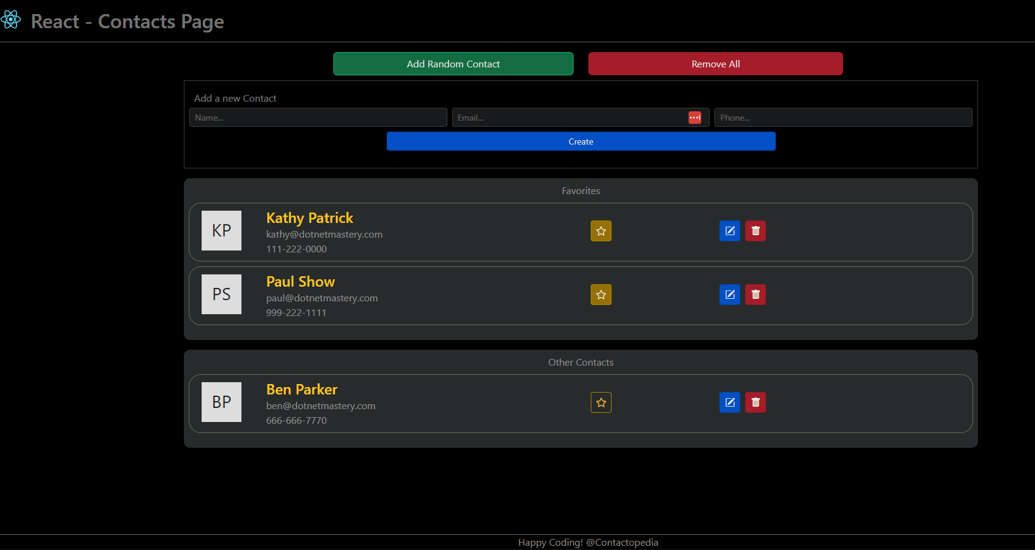Submit form with Create button

[580, 141]
